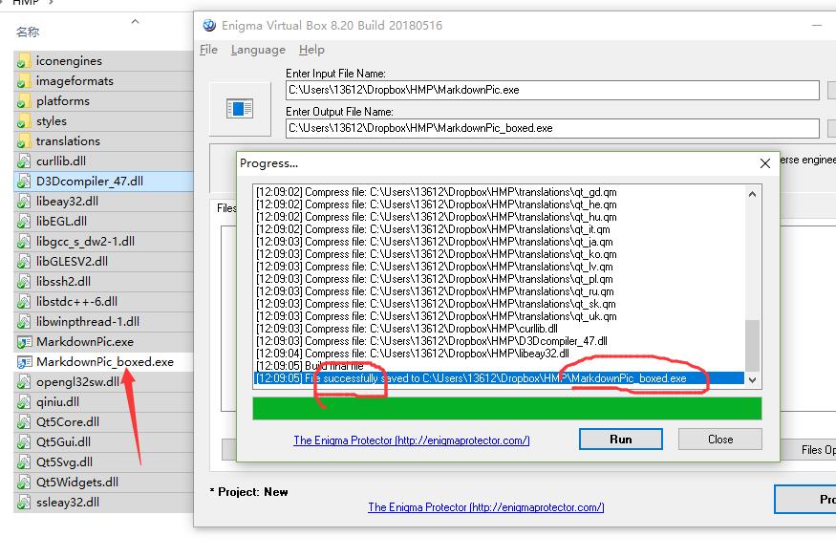
Task: Click the 名称 column header
Action: click(28, 32)
